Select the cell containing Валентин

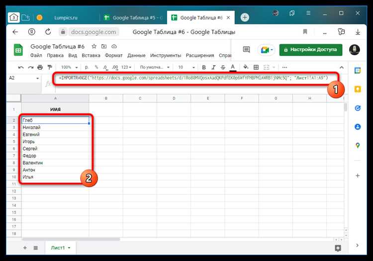[55, 163]
